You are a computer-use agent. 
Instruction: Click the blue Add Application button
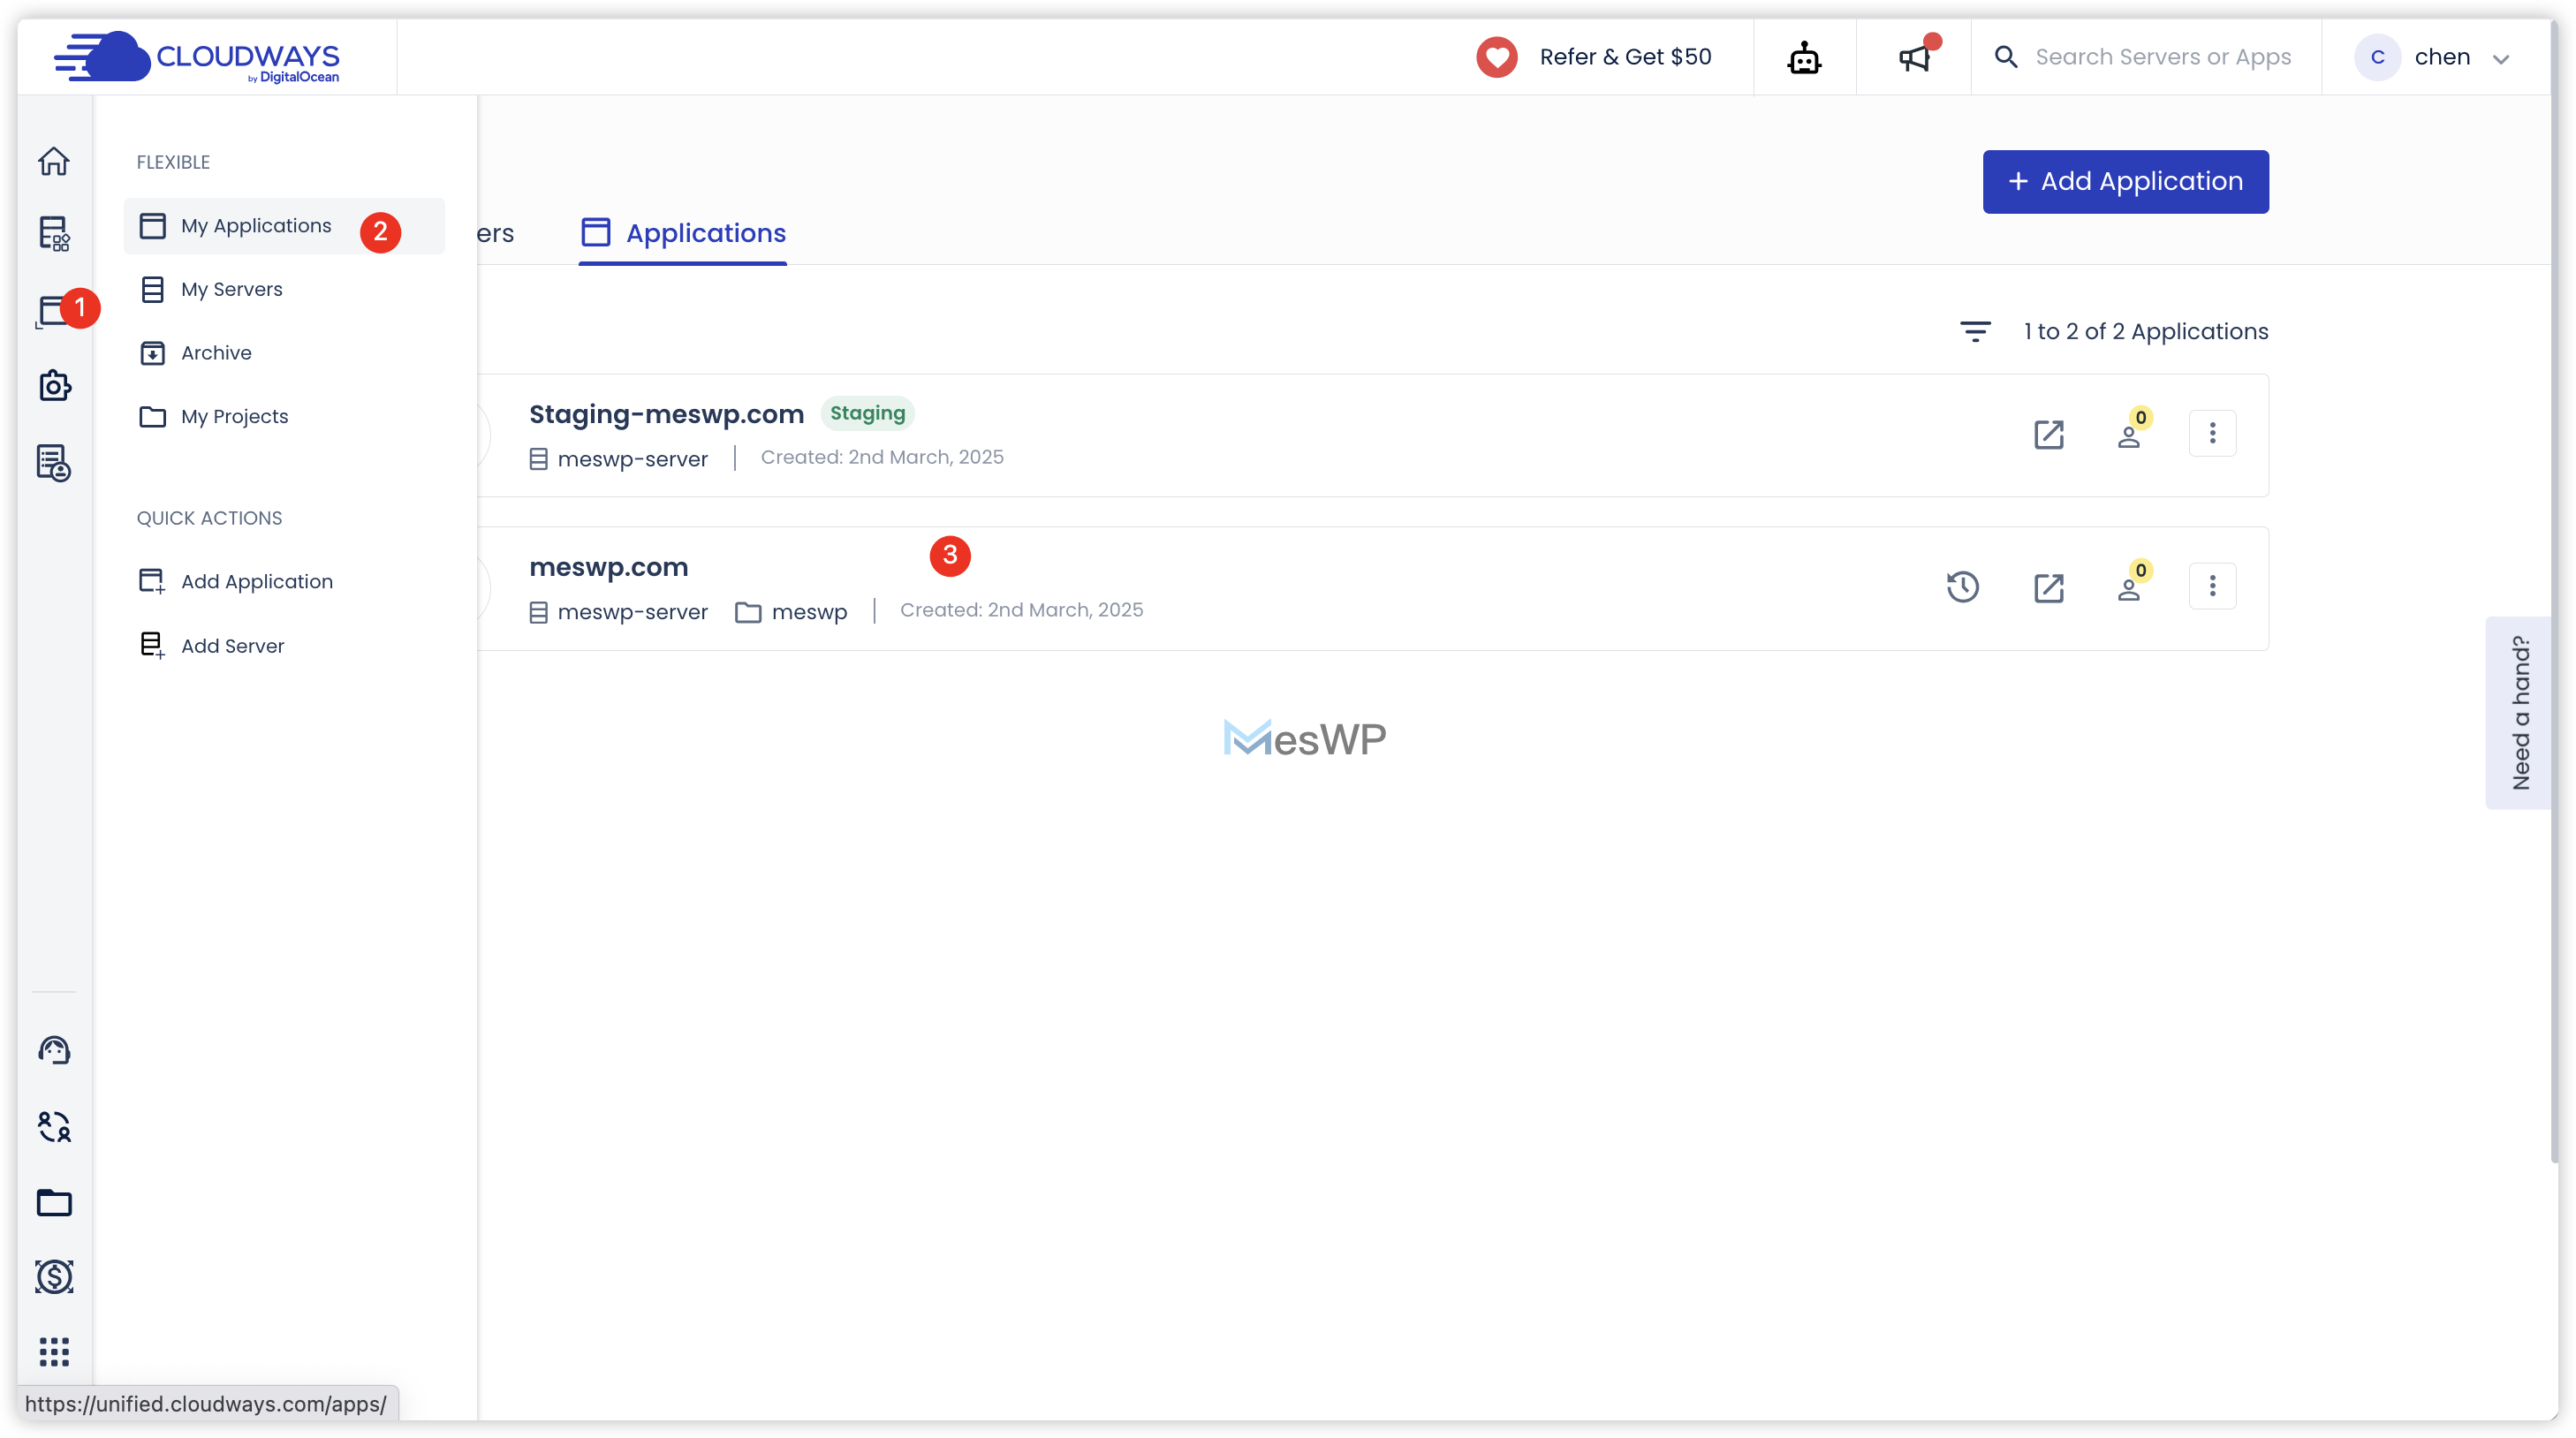[x=2125, y=182]
